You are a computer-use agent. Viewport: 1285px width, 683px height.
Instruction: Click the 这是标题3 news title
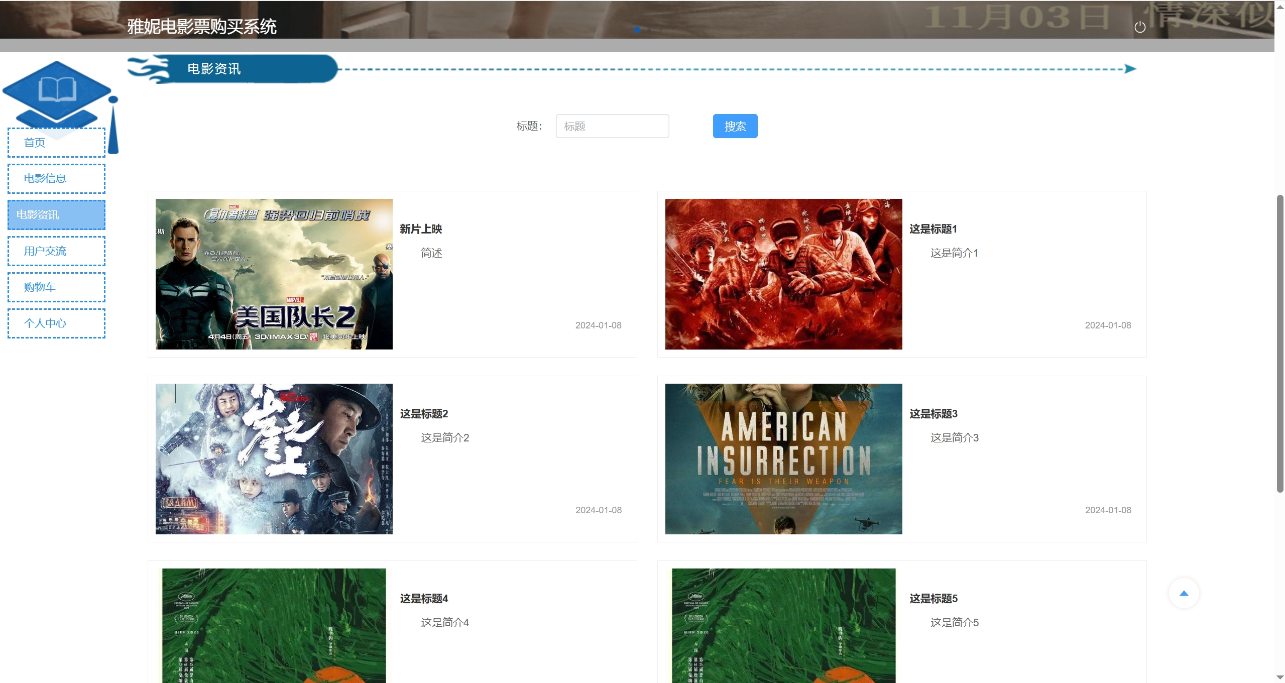(933, 414)
